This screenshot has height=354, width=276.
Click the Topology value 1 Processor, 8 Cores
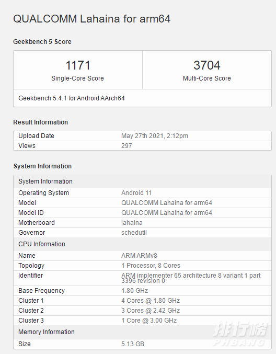coord(151,266)
